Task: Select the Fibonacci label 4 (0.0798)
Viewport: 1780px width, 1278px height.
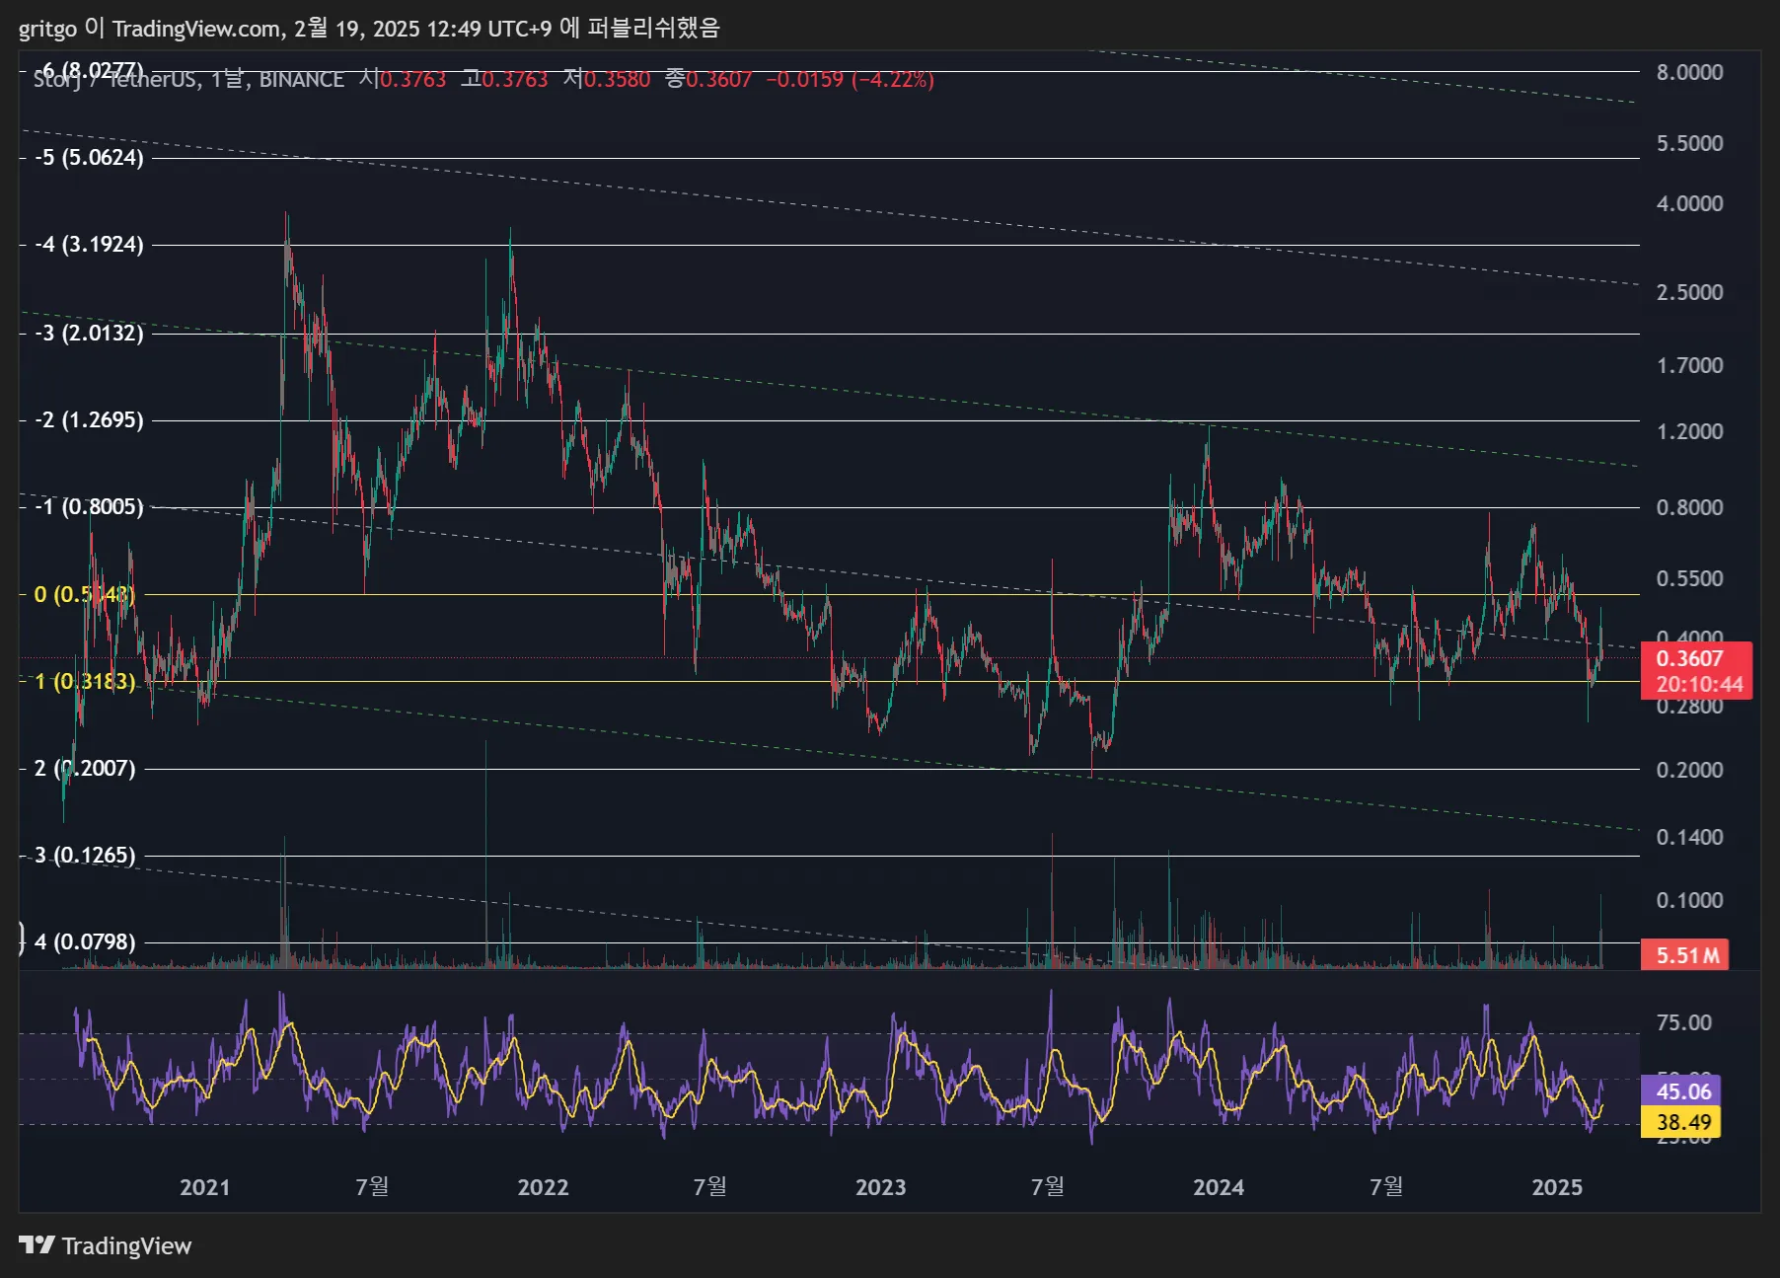Action: click(x=85, y=941)
